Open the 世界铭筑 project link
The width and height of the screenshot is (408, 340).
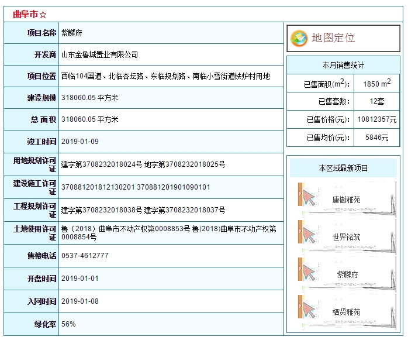[346, 237]
